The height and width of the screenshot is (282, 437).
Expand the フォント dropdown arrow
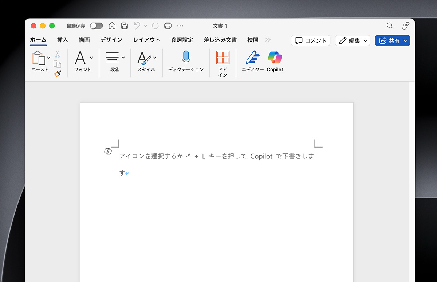click(91, 58)
